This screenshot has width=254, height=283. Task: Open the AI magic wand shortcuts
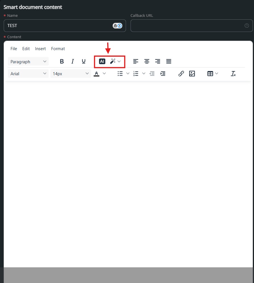click(115, 61)
